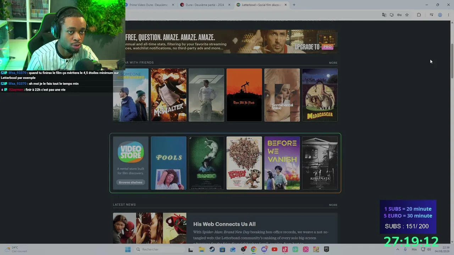
Task: Switch to the Dune Deuxième partie 2024 tab
Action: tap(205, 5)
